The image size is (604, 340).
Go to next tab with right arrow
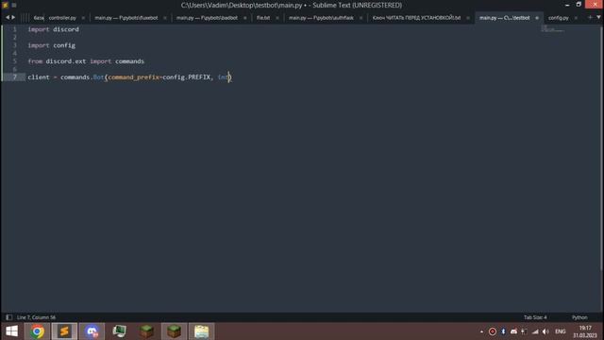point(13,17)
